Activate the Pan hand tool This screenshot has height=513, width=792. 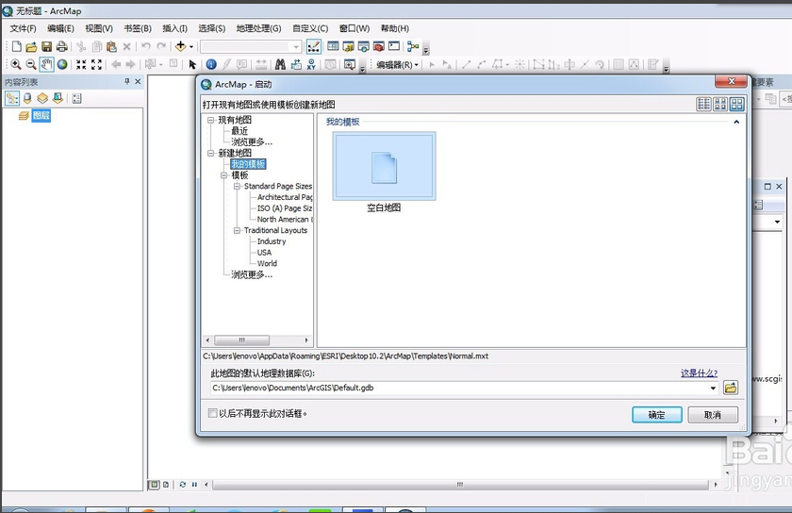46,64
